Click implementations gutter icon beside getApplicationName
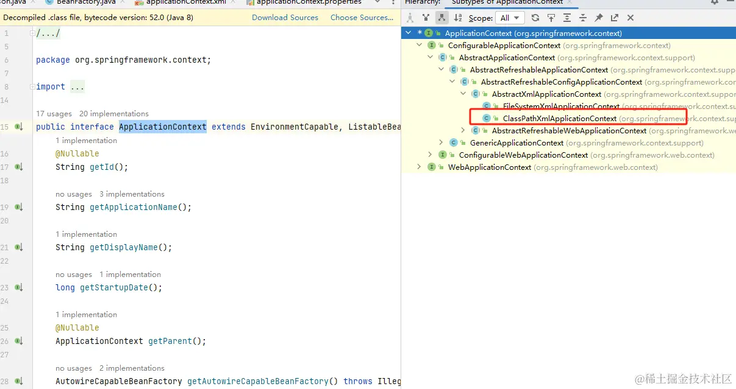This screenshot has height=389, width=736. (x=19, y=207)
